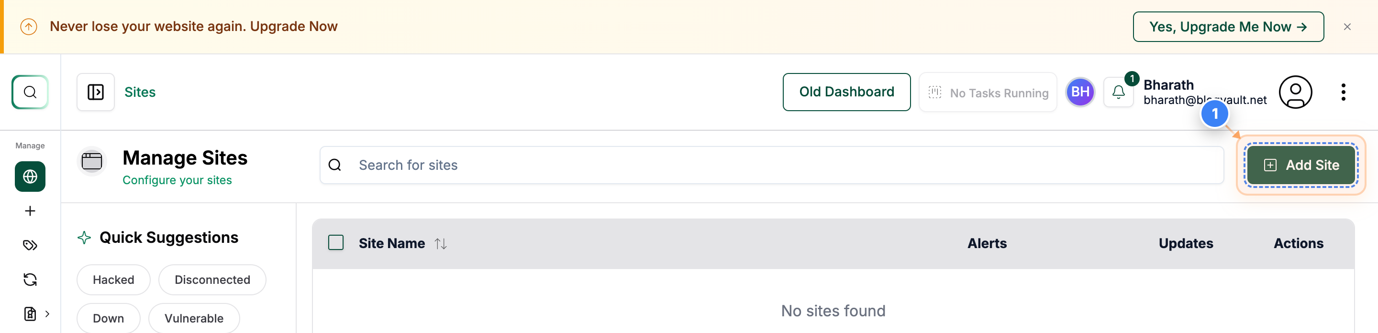
Task: Open notifications via the bell icon
Action: (1119, 92)
